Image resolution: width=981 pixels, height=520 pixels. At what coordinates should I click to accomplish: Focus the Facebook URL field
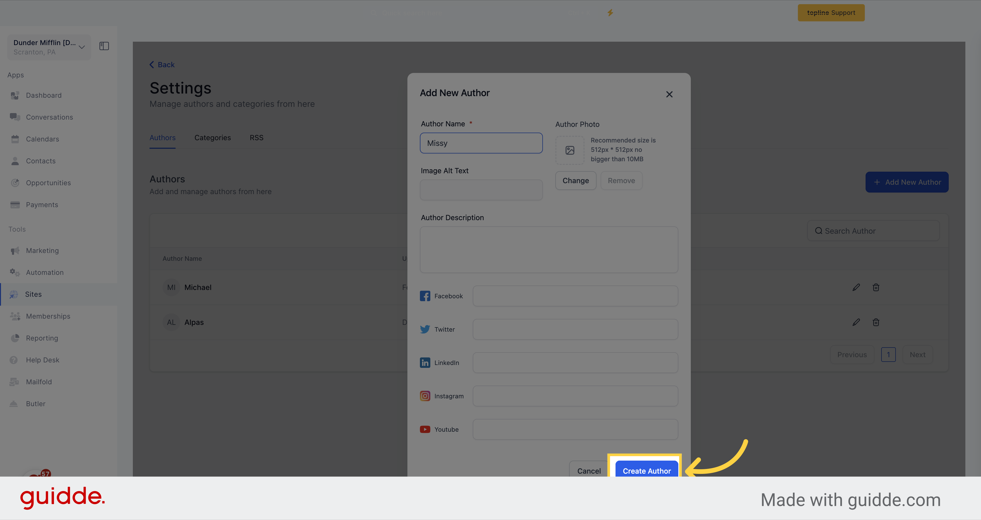[575, 296]
